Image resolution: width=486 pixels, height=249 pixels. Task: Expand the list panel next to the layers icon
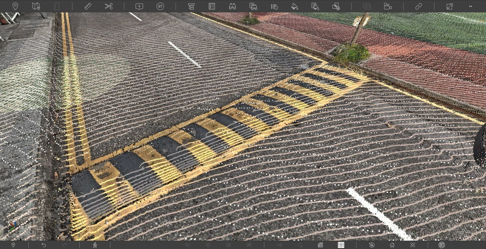[x=212, y=6]
